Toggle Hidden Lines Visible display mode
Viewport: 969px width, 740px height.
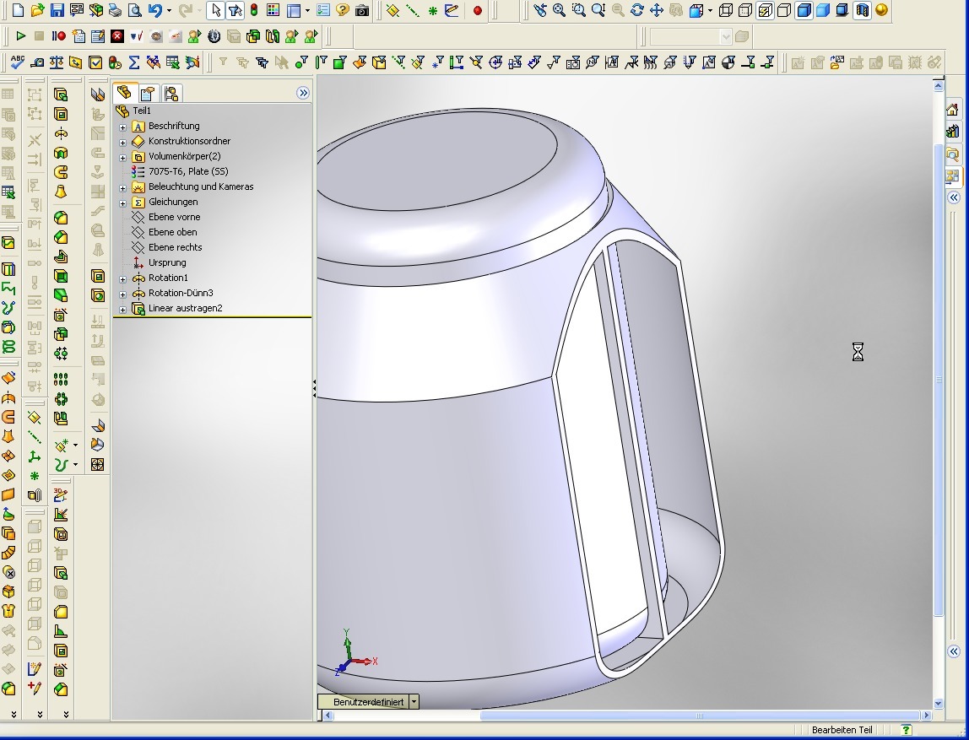[744, 11]
